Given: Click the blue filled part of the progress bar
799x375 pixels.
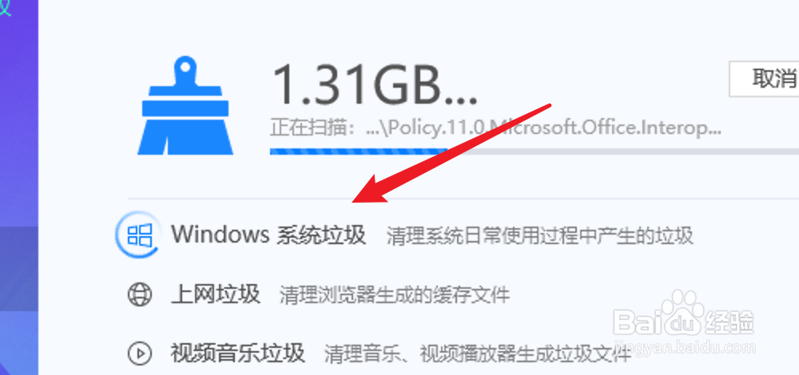Looking at the screenshot, I should pos(359,151).
